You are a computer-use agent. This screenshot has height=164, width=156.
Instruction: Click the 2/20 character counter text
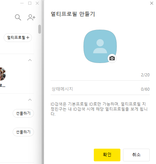pos(145,75)
